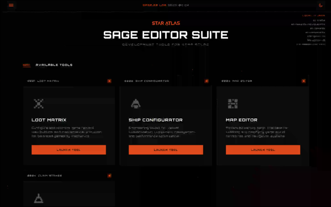The image size is (331, 207).
Task: Click the orange indicator on Map Editor header
Action: 304,81
